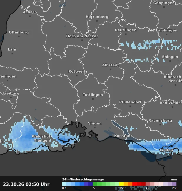The image size is (182, 191).
Task: Click the Herrenberg city label
Action: tap(97, 17)
